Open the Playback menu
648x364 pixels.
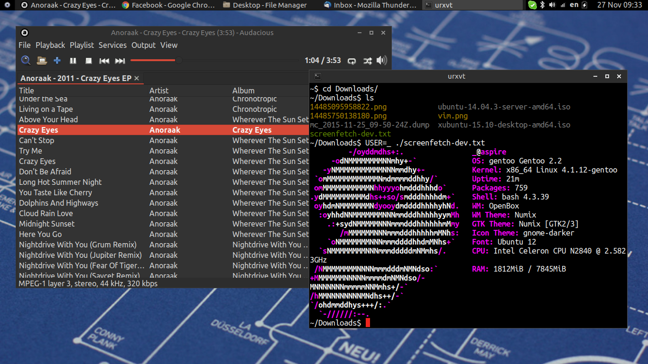pos(50,45)
